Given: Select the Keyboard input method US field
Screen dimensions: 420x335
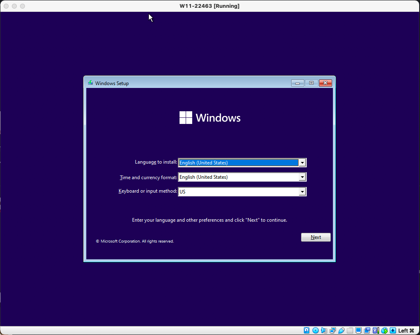Looking at the screenshot, I should pyautogui.click(x=242, y=191).
